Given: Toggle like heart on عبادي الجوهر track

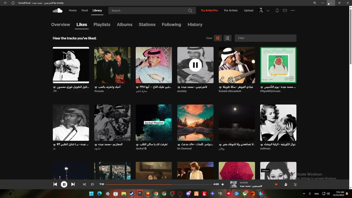Looking at the screenshot, I should [x=220, y=87].
